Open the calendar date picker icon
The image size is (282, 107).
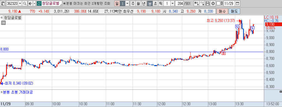(237, 3)
